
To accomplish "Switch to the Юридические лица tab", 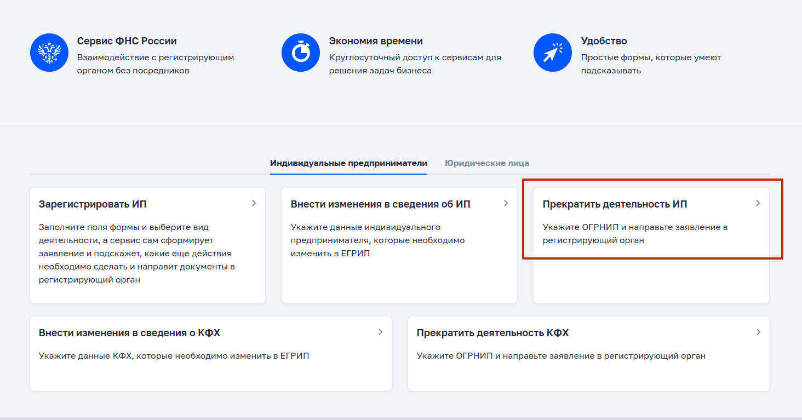I will coord(486,163).
